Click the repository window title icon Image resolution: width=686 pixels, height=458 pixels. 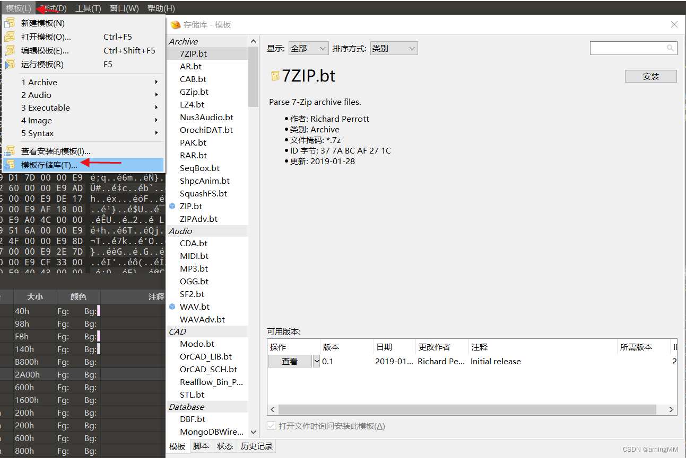pos(175,24)
